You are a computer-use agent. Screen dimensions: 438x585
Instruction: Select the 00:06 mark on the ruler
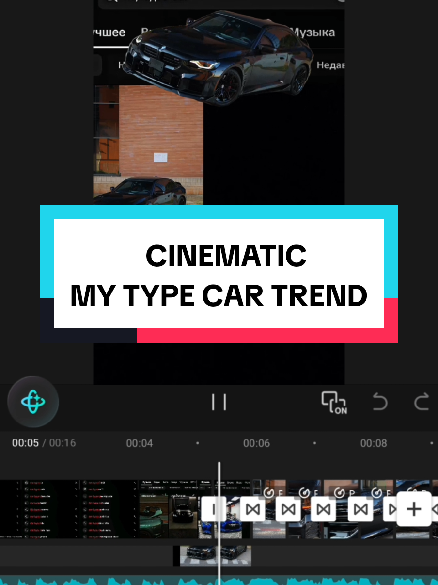point(256,443)
